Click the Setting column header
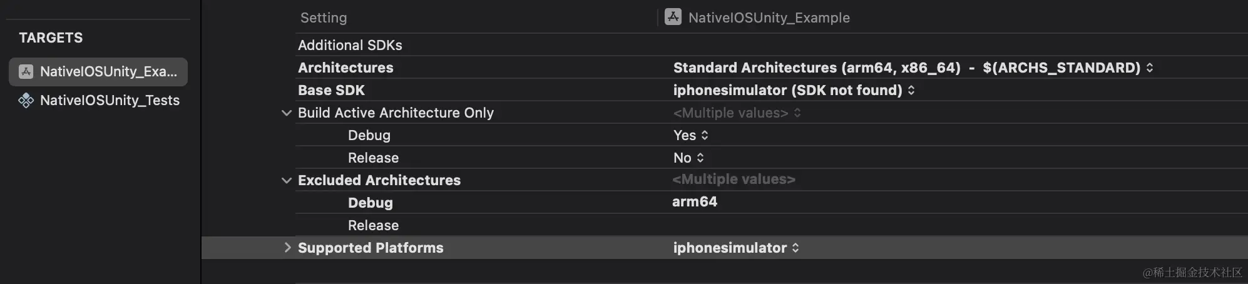 pyautogui.click(x=324, y=18)
